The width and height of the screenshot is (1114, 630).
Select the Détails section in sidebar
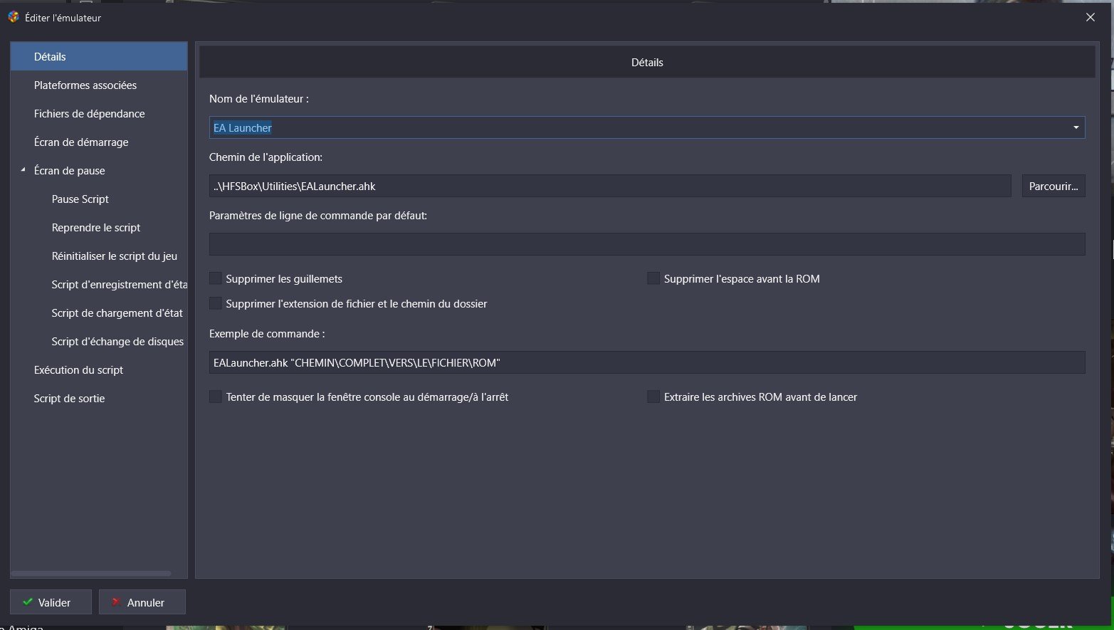(x=99, y=56)
